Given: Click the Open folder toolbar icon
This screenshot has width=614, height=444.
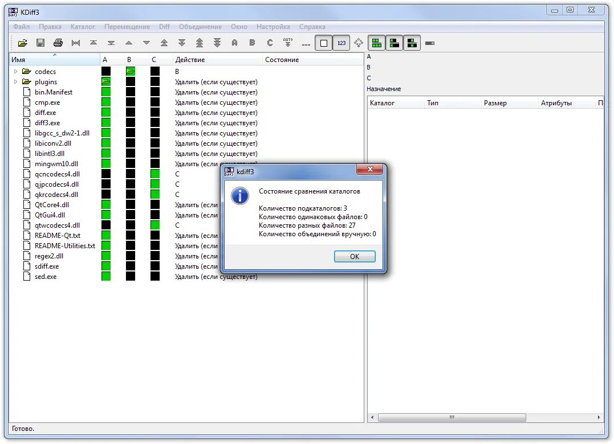Looking at the screenshot, I should 23,43.
